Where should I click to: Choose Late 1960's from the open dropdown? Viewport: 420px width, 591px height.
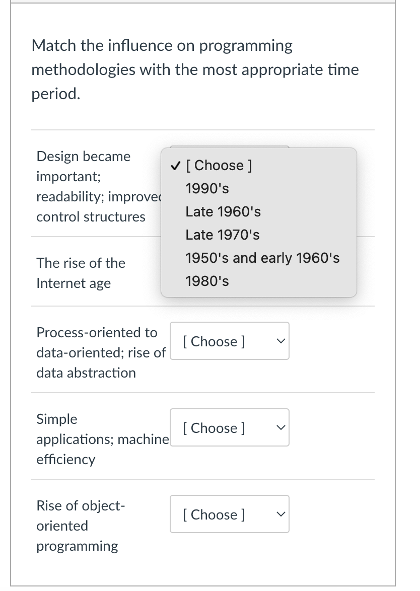tap(223, 212)
